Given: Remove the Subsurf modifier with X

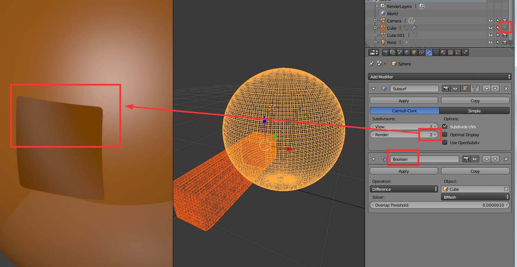Looking at the screenshot, I should 506,88.
